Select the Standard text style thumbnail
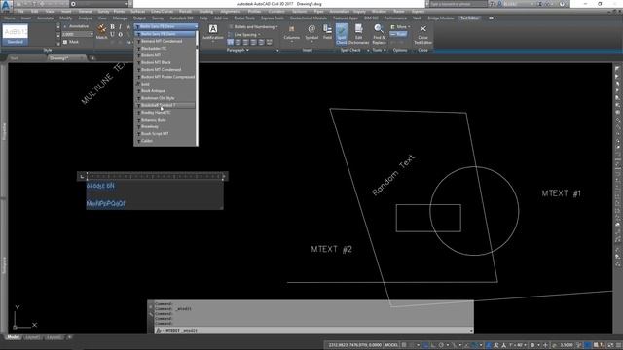The width and height of the screenshot is (623, 350). (x=16, y=35)
